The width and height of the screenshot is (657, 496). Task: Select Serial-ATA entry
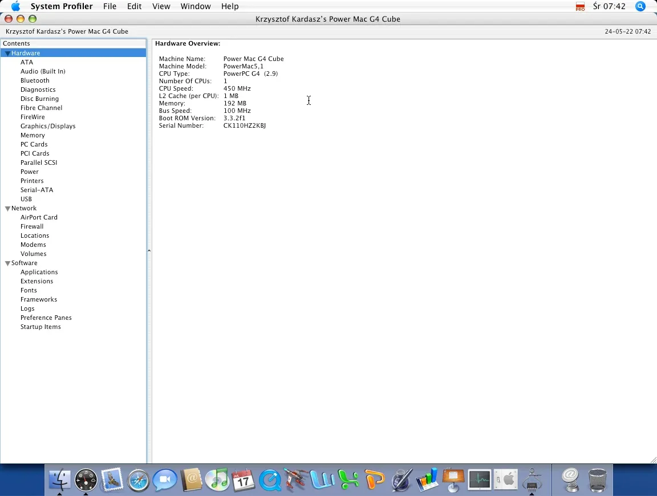click(x=37, y=190)
